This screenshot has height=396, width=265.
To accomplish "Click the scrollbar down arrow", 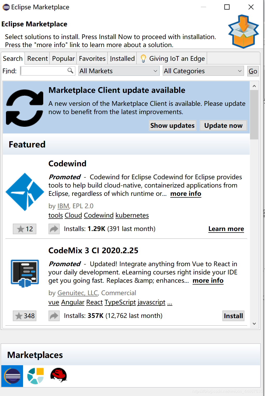I will pyautogui.click(x=254, y=324).
